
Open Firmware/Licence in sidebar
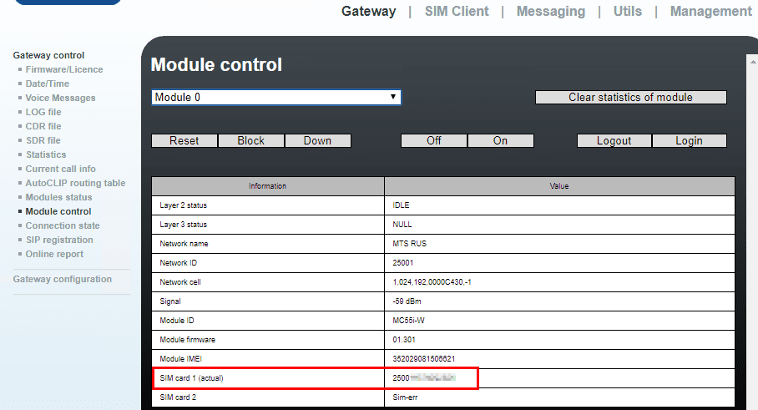pyautogui.click(x=64, y=69)
